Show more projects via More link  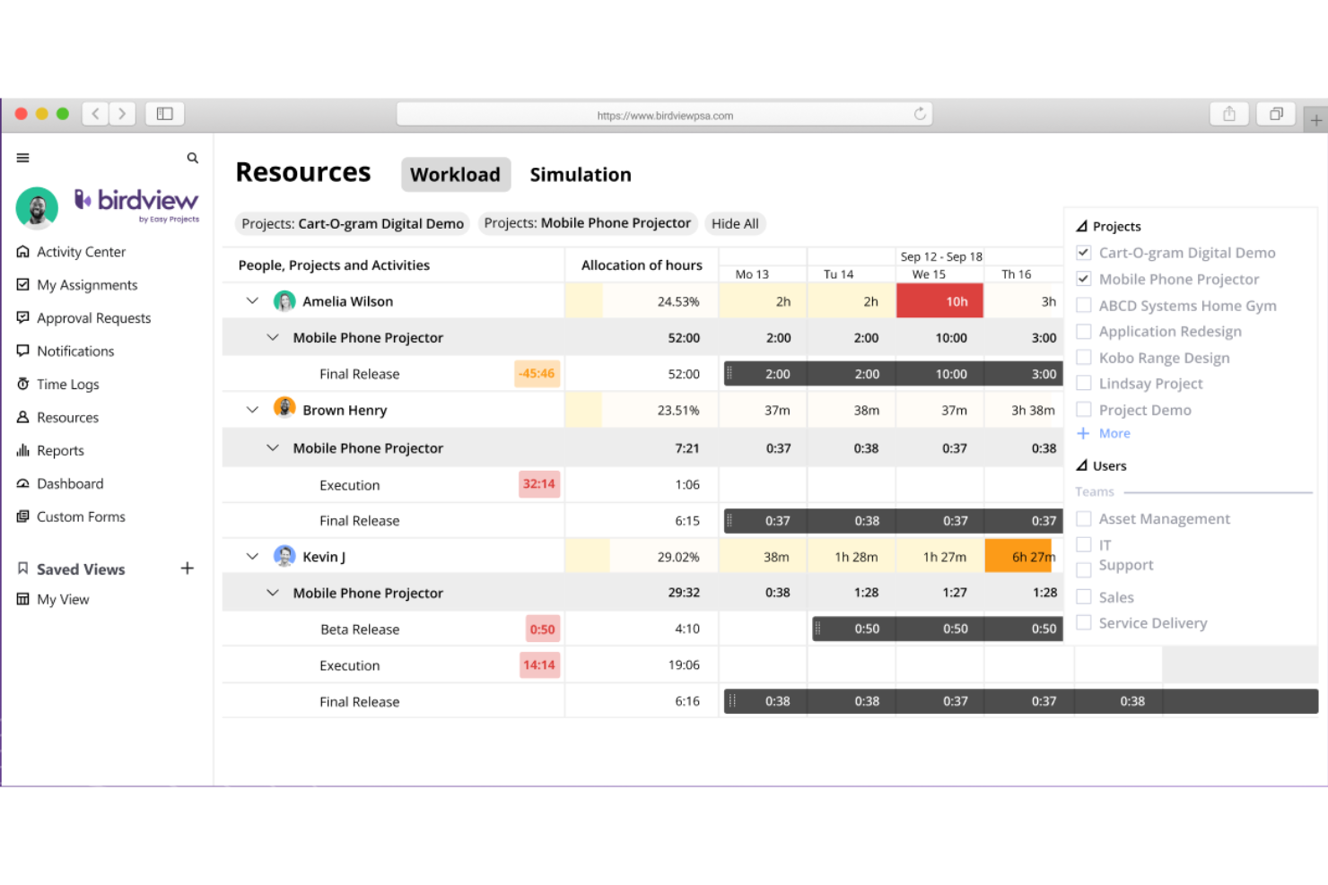[1114, 434]
